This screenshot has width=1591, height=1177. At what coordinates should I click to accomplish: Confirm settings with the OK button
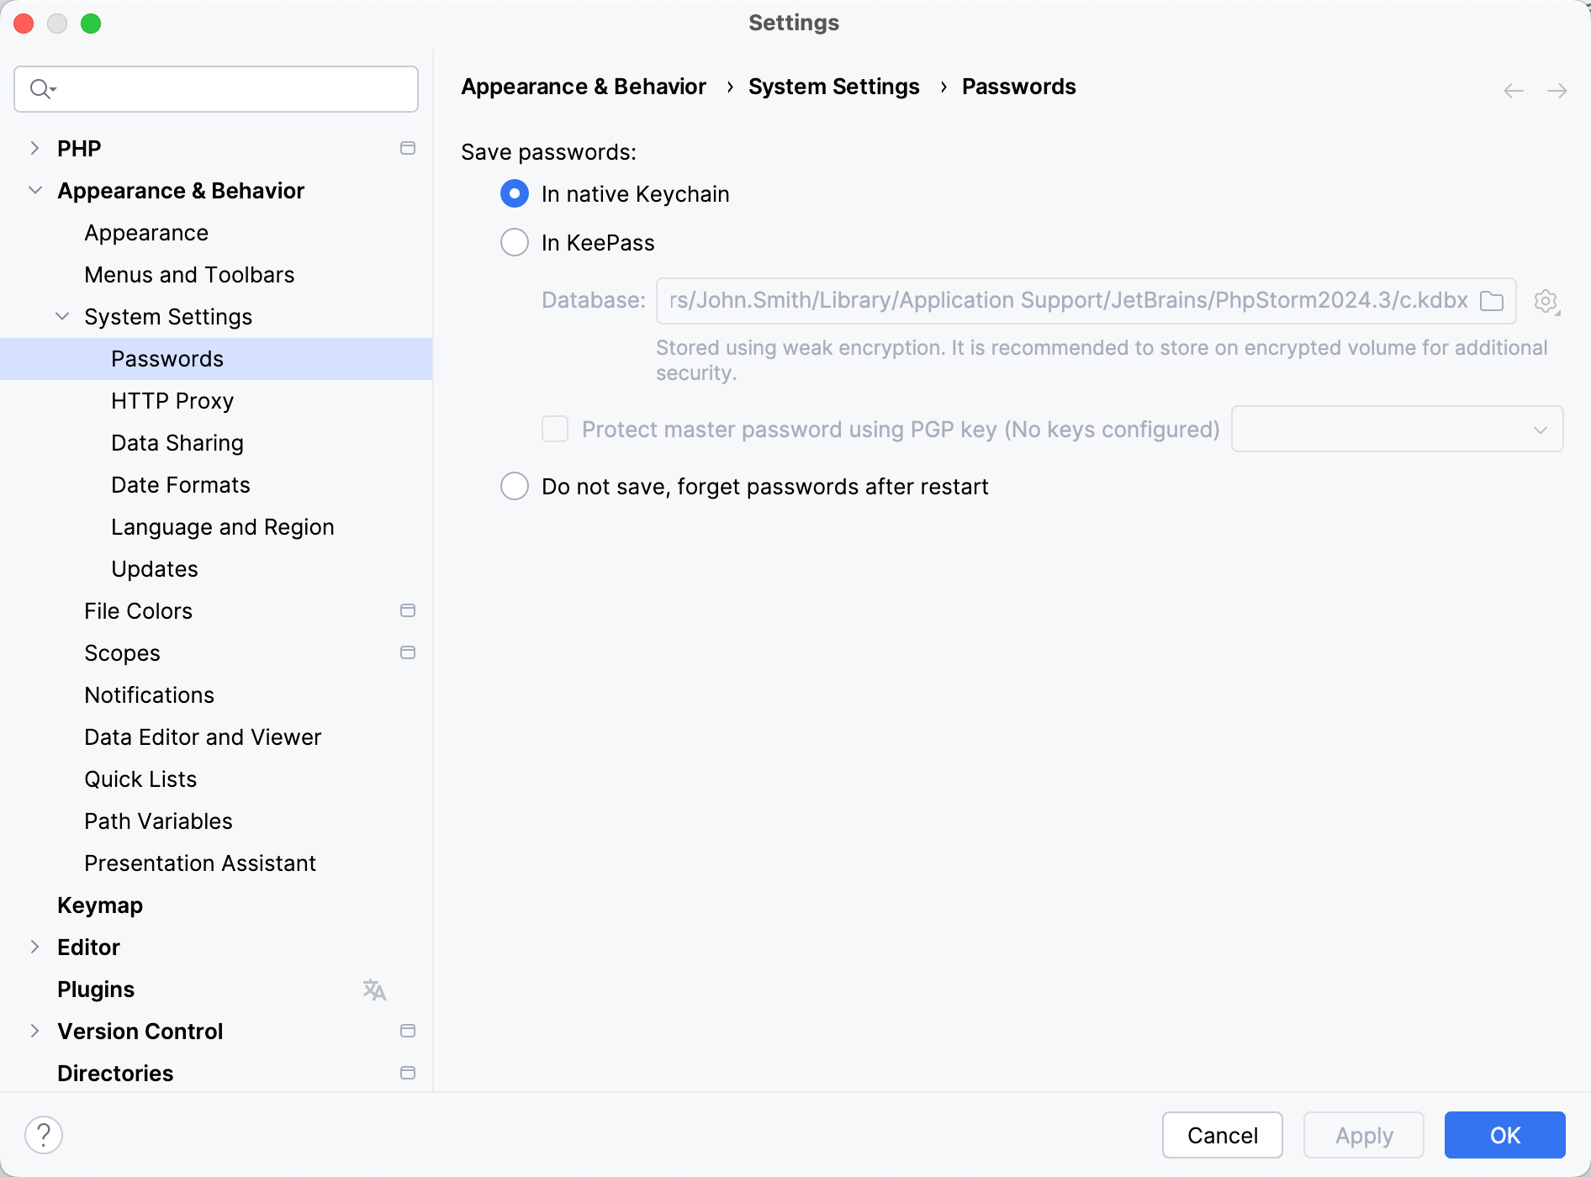point(1504,1135)
